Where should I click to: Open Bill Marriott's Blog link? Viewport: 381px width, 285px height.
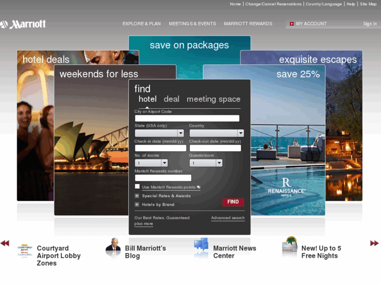click(x=145, y=252)
